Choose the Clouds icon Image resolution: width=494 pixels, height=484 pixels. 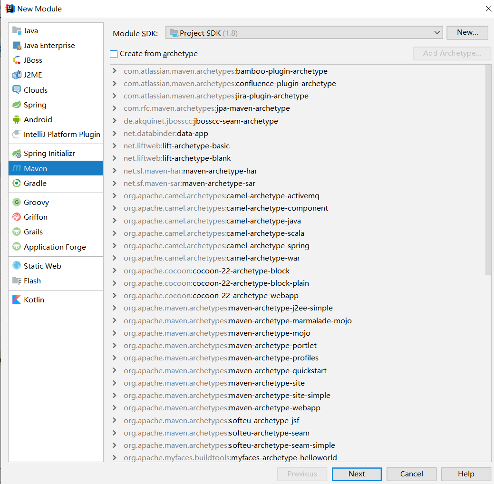(x=16, y=90)
